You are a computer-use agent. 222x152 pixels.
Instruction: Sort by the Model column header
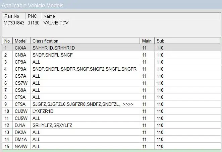[x=21, y=41]
